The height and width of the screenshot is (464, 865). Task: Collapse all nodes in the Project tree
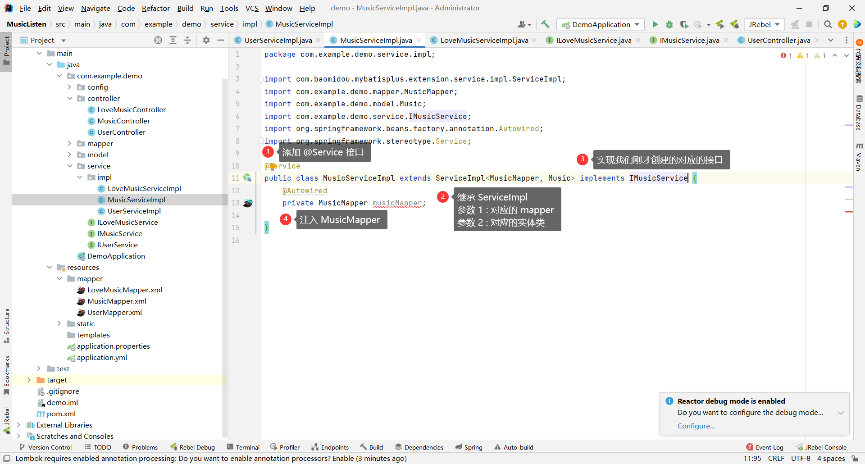187,40
